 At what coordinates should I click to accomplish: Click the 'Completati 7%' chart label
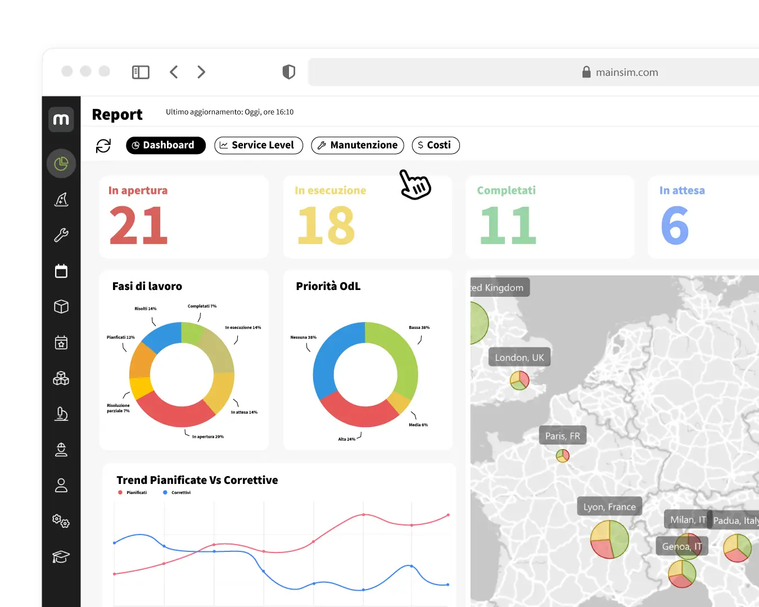(x=202, y=306)
